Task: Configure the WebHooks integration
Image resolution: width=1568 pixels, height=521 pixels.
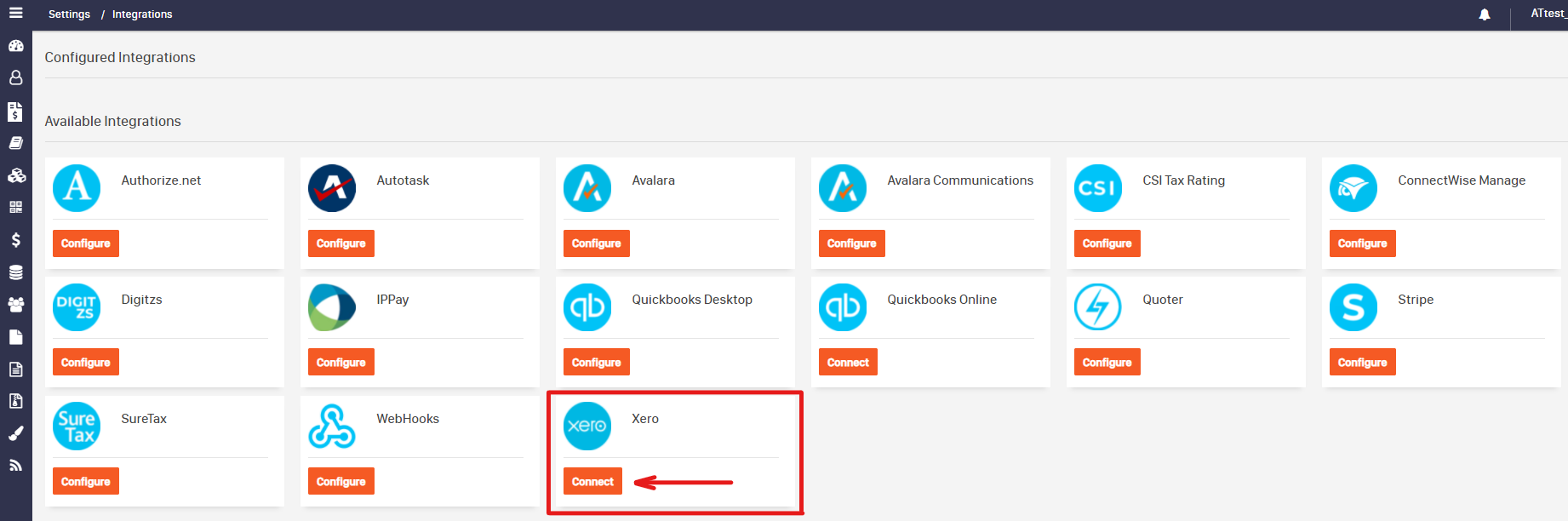Action: [x=341, y=482]
